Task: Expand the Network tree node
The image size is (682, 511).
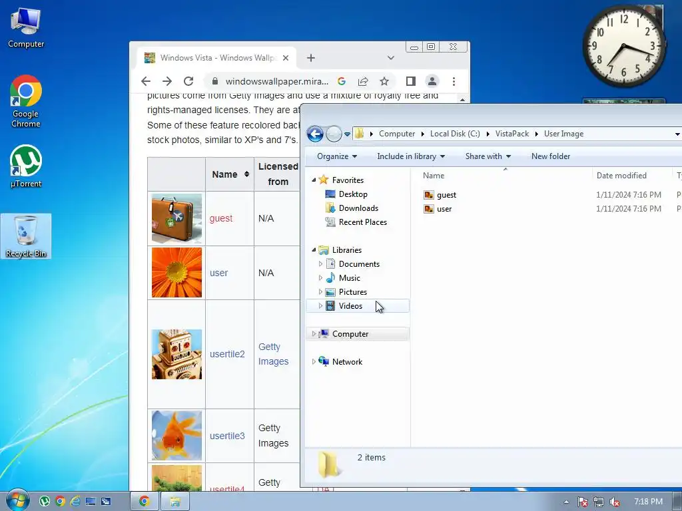Action: (x=314, y=361)
